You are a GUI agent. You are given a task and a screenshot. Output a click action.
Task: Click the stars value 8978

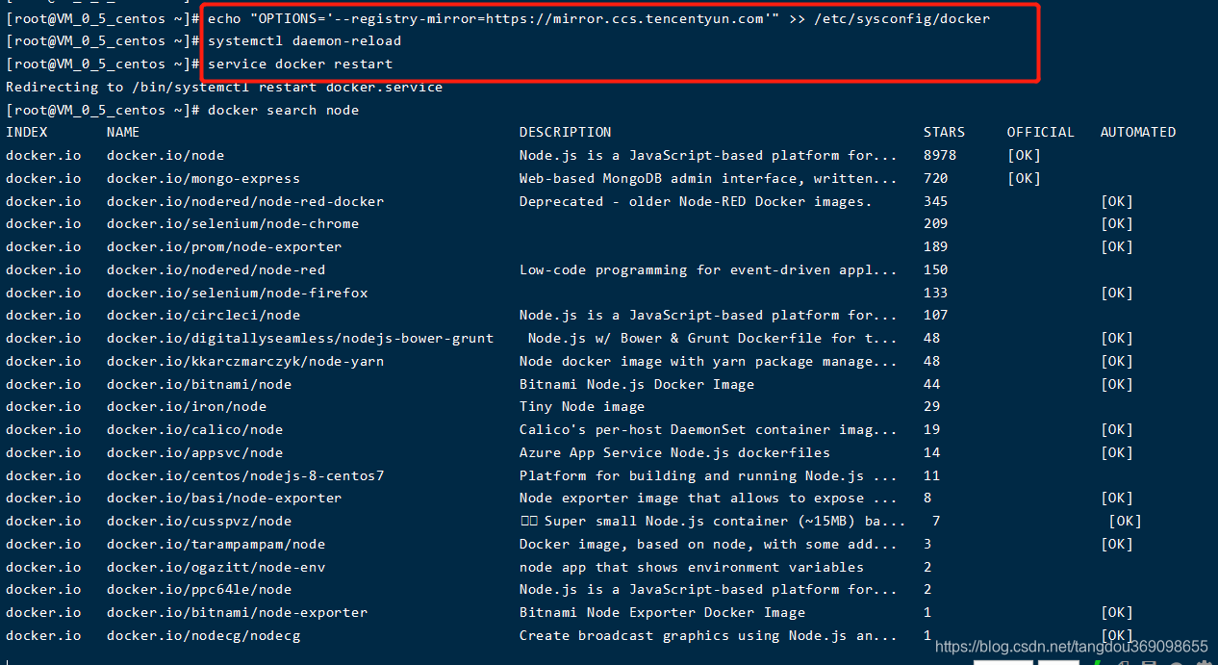tap(940, 155)
